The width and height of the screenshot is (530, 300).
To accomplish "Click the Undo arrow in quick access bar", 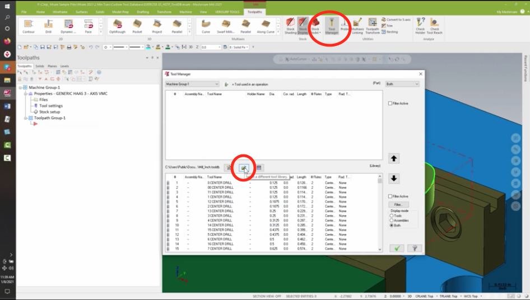I will 90,48.
